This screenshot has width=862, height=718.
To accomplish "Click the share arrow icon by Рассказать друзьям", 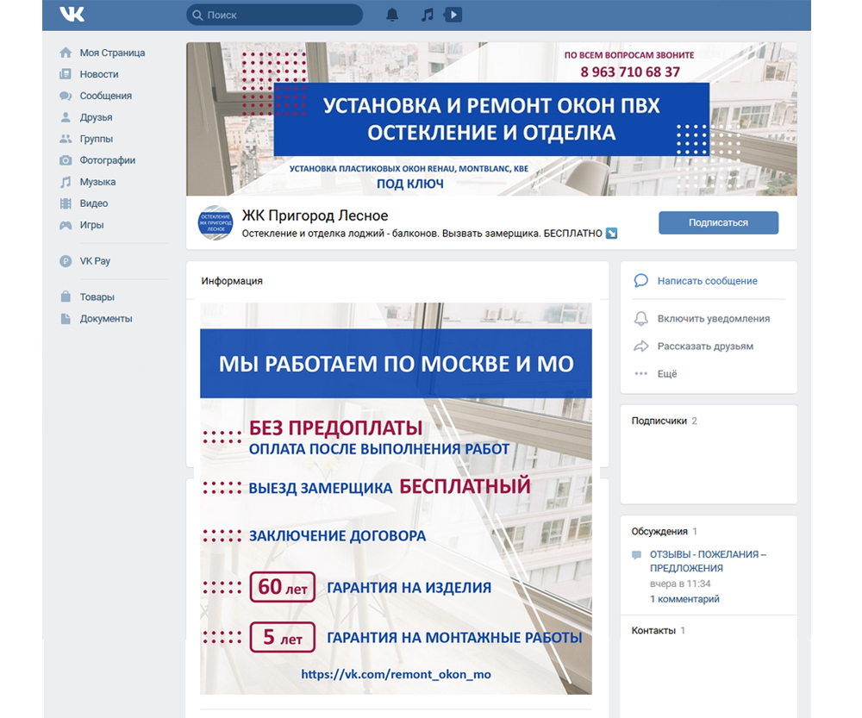I will coord(641,346).
